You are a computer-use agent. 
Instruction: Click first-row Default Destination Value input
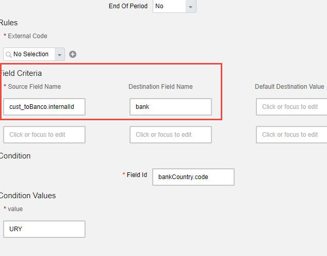point(291,107)
